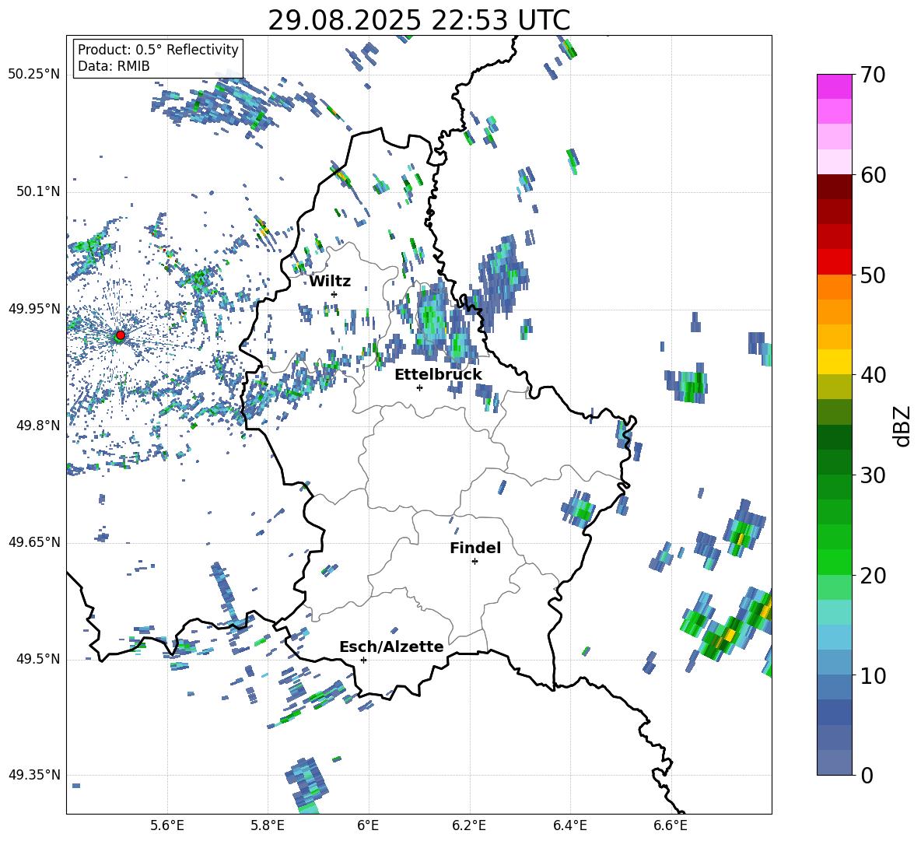The height and width of the screenshot is (841, 921).
Task: Click the yellow 40 dBZ colorbar swatch
Action: pyautogui.click(x=834, y=362)
